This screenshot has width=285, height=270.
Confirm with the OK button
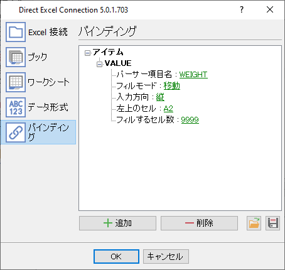point(116,256)
